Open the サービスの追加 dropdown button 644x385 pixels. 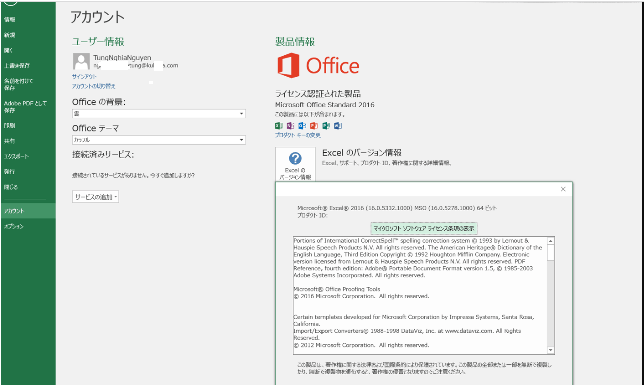[95, 197]
